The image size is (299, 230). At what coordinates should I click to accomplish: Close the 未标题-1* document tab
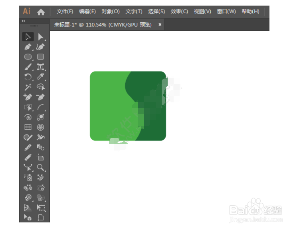[160, 25]
